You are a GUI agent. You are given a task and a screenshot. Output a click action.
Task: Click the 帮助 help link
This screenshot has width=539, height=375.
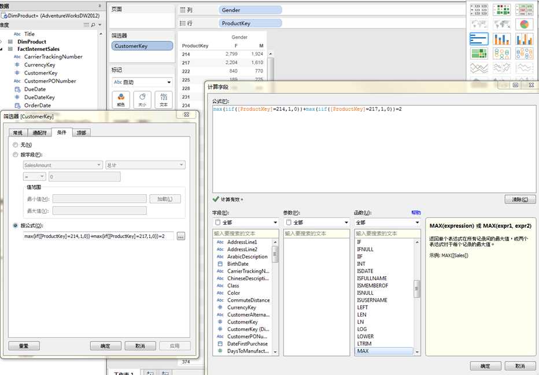tap(416, 213)
